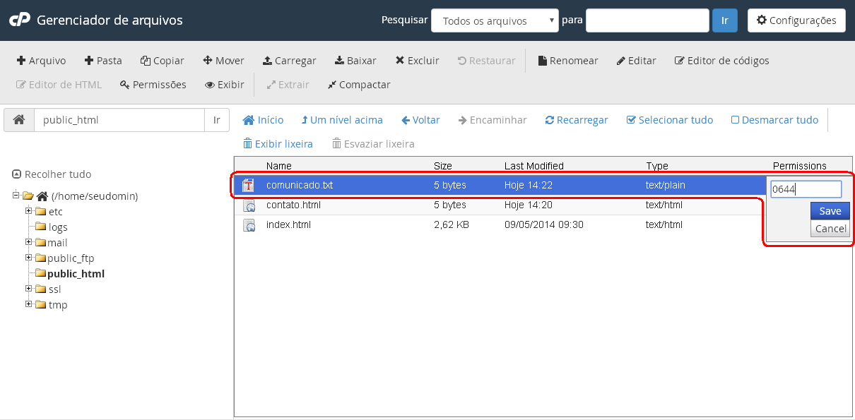
Task: Create a new folder with Pasta
Action: 103,61
